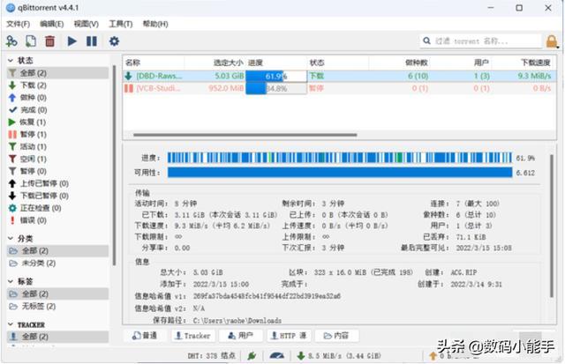Click the pause toolbar button
The height and width of the screenshot is (364, 565).
(92, 41)
